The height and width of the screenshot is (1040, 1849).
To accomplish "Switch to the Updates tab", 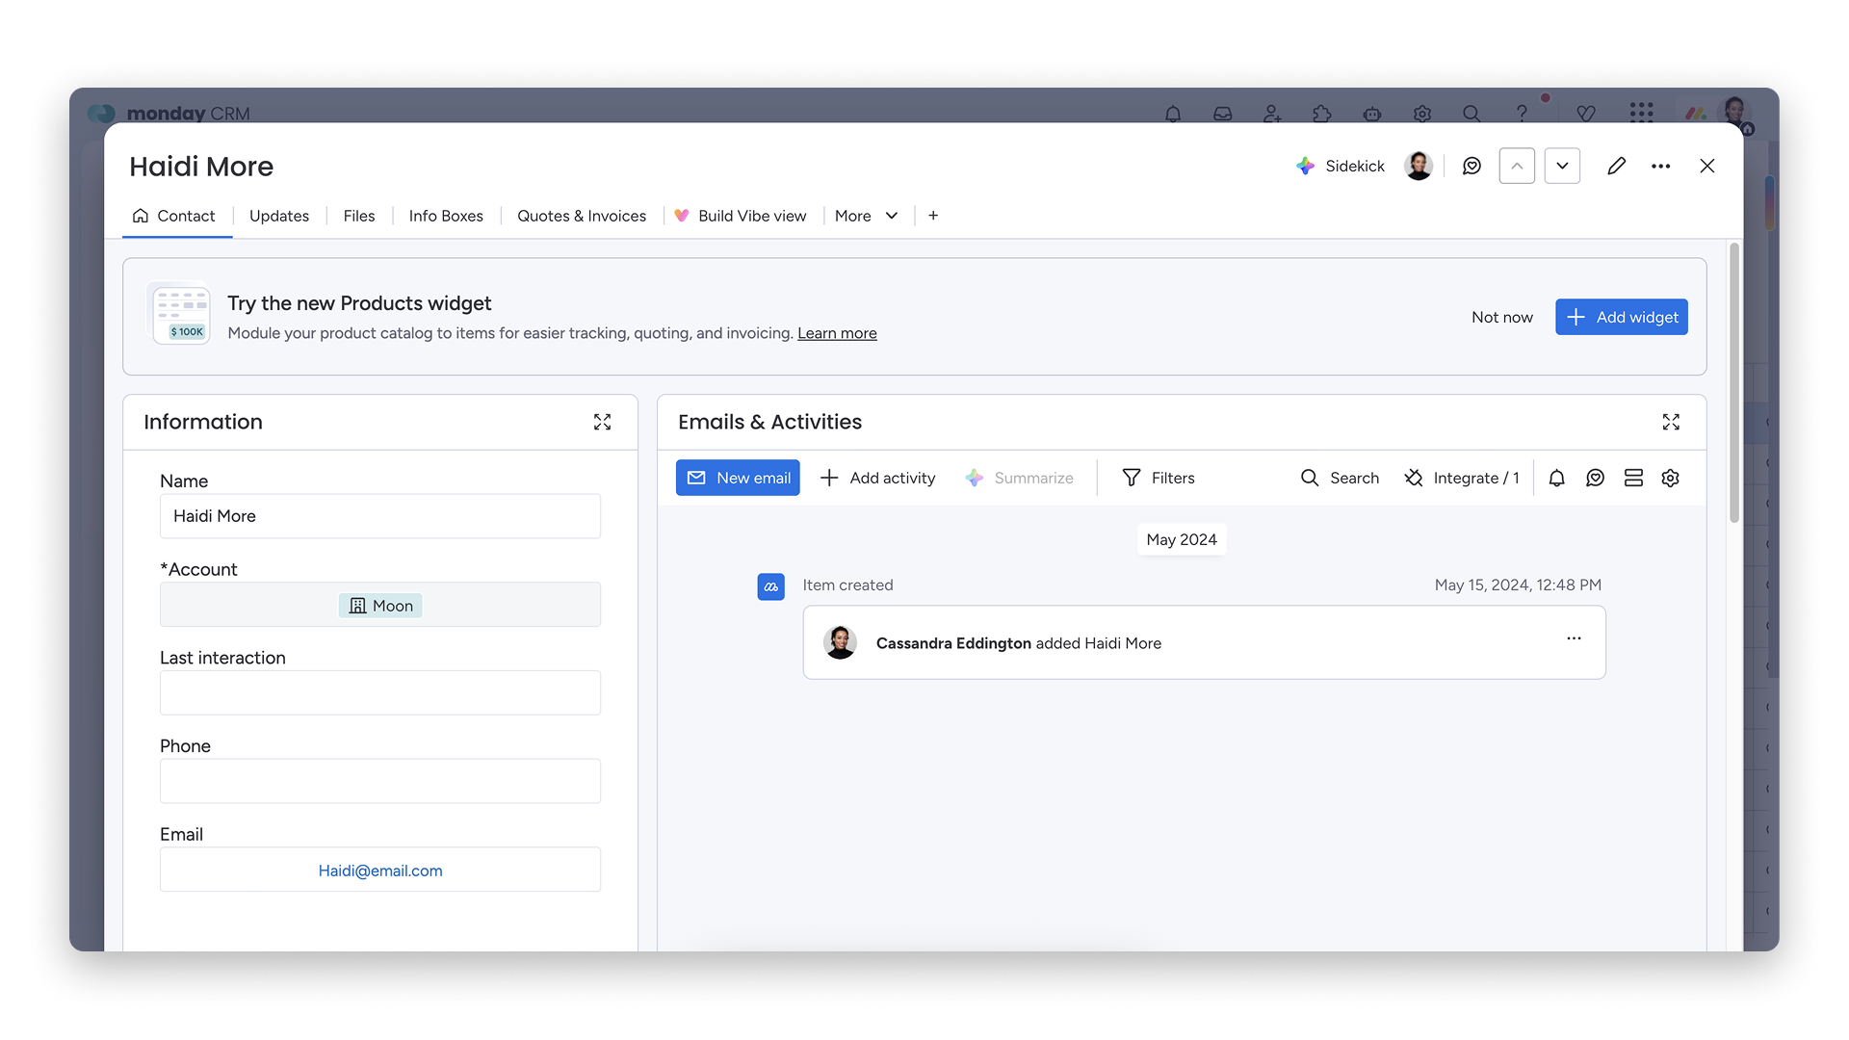I will [279, 216].
